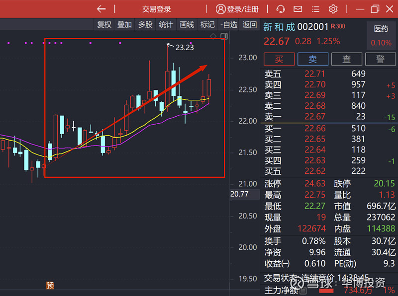This screenshot has width=398, height=296.
Task: Click 登录/注册 account login
Action: (237, 9)
